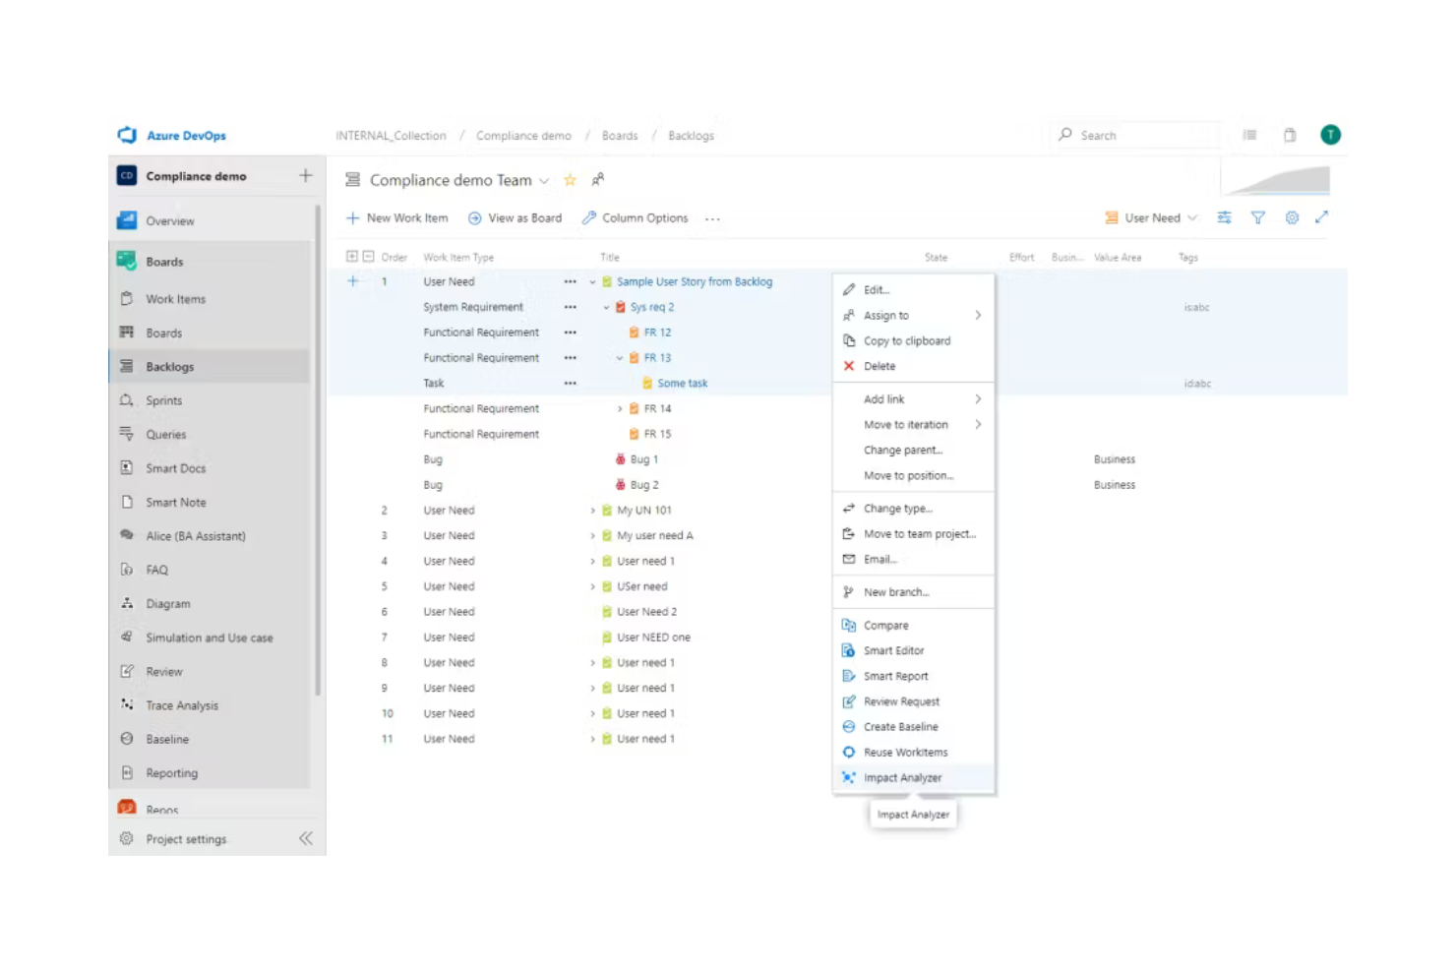
Task: Open the User Need backlog level dropdown
Action: (1150, 217)
